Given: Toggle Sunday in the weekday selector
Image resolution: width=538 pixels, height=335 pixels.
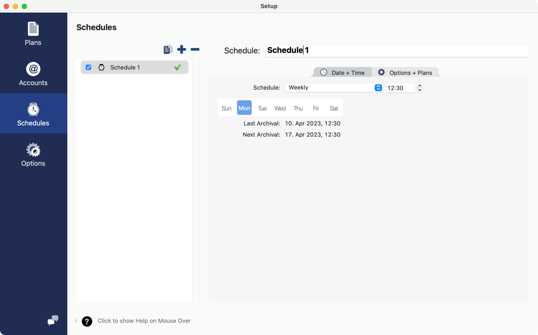Looking at the screenshot, I should [x=226, y=108].
